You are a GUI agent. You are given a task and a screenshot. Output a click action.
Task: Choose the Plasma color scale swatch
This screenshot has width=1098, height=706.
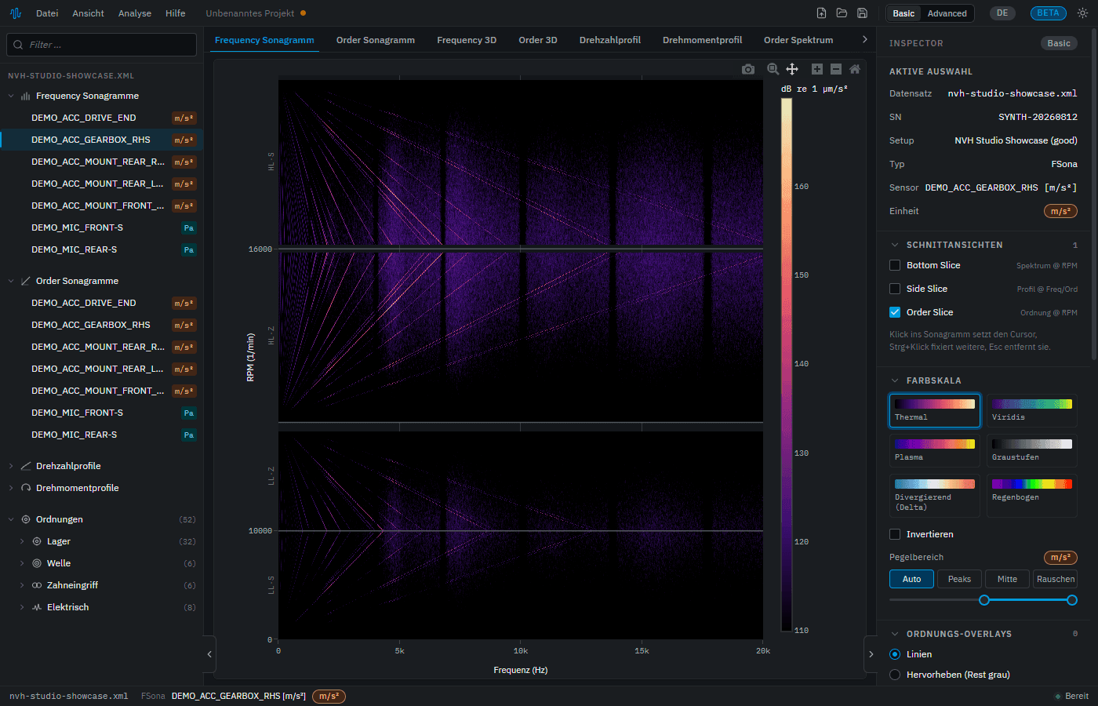pyautogui.click(x=934, y=450)
